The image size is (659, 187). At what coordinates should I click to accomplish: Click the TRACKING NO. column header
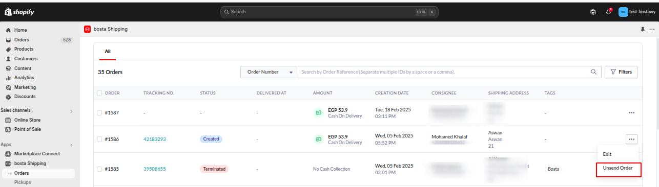coord(159,93)
